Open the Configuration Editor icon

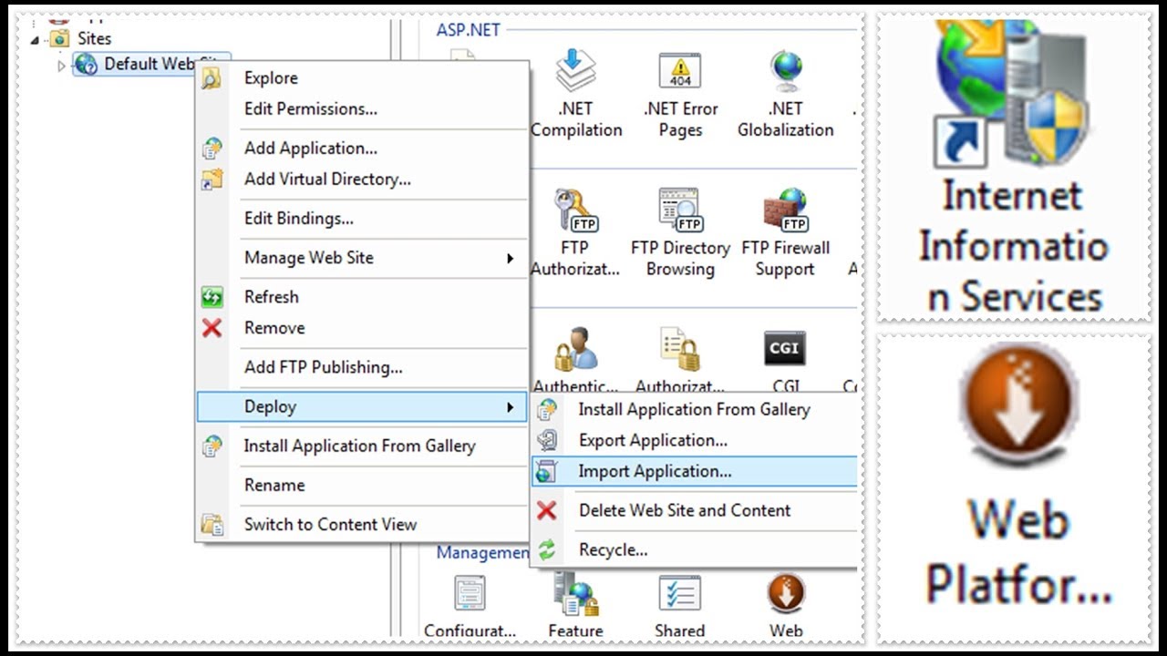tap(470, 594)
